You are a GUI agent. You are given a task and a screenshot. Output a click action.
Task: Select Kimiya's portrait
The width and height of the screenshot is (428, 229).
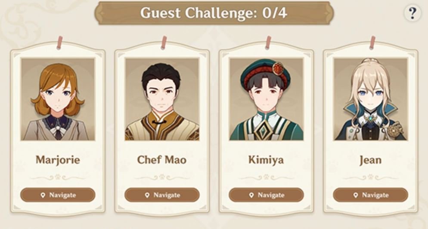pos(266,99)
